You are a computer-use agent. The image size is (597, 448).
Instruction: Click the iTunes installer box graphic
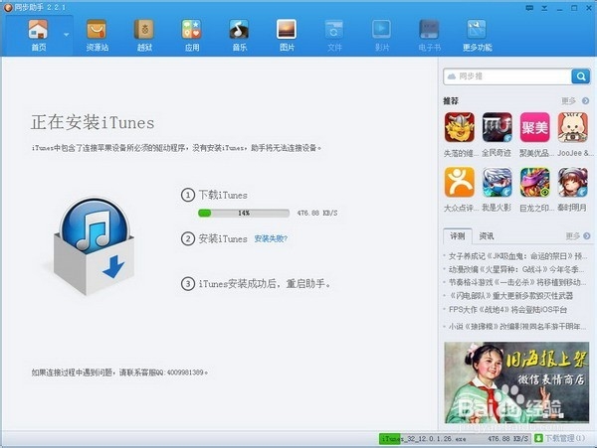94,245
